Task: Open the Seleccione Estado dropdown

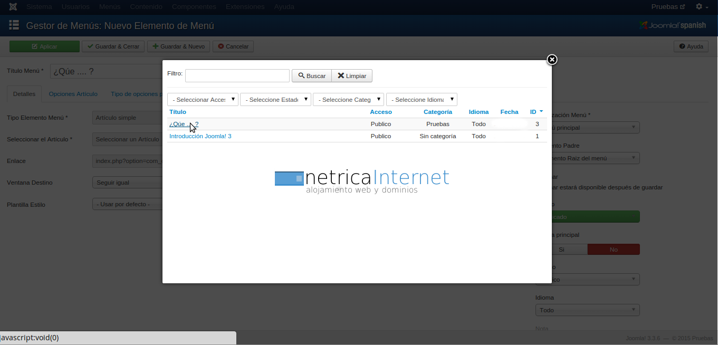Action: (x=275, y=100)
